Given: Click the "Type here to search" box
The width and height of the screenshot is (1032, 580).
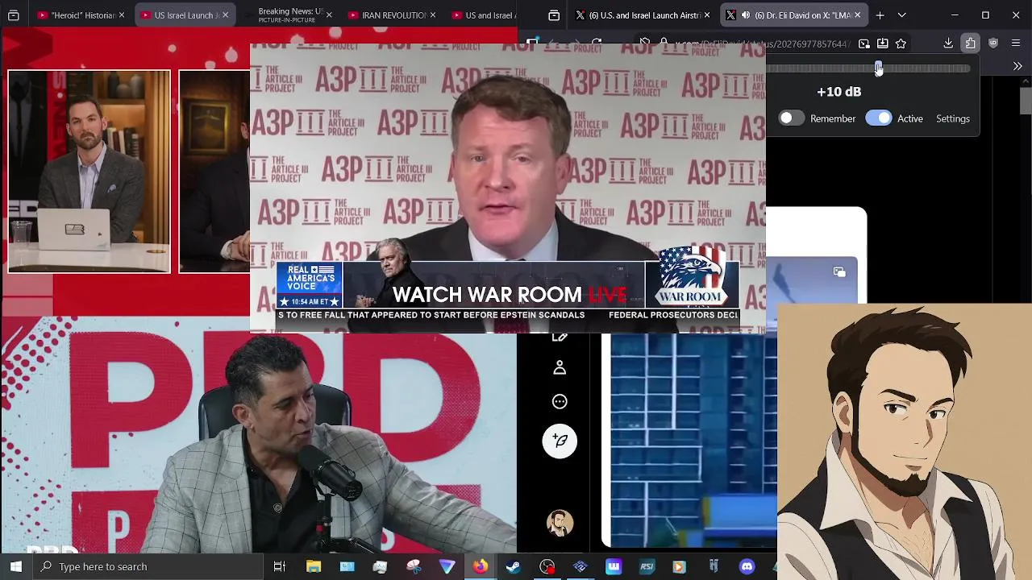Looking at the screenshot, I should tap(148, 566).
